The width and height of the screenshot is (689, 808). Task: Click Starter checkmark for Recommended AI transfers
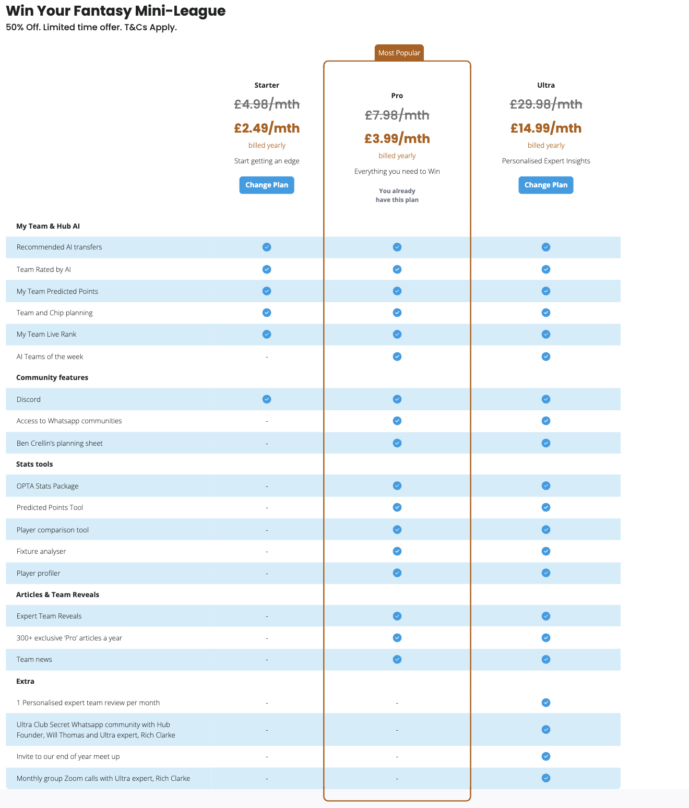click(267, 247)
